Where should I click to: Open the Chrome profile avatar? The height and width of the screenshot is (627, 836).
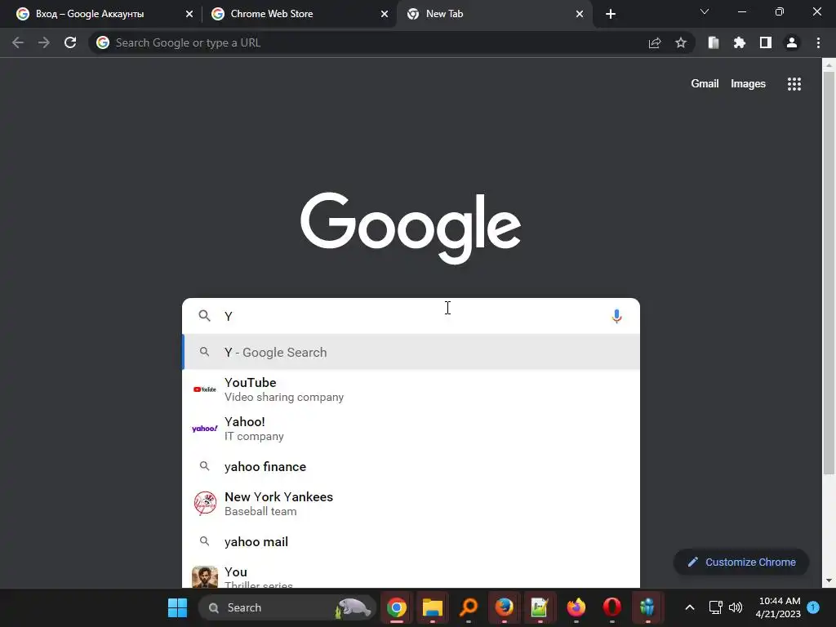point(792,42)
